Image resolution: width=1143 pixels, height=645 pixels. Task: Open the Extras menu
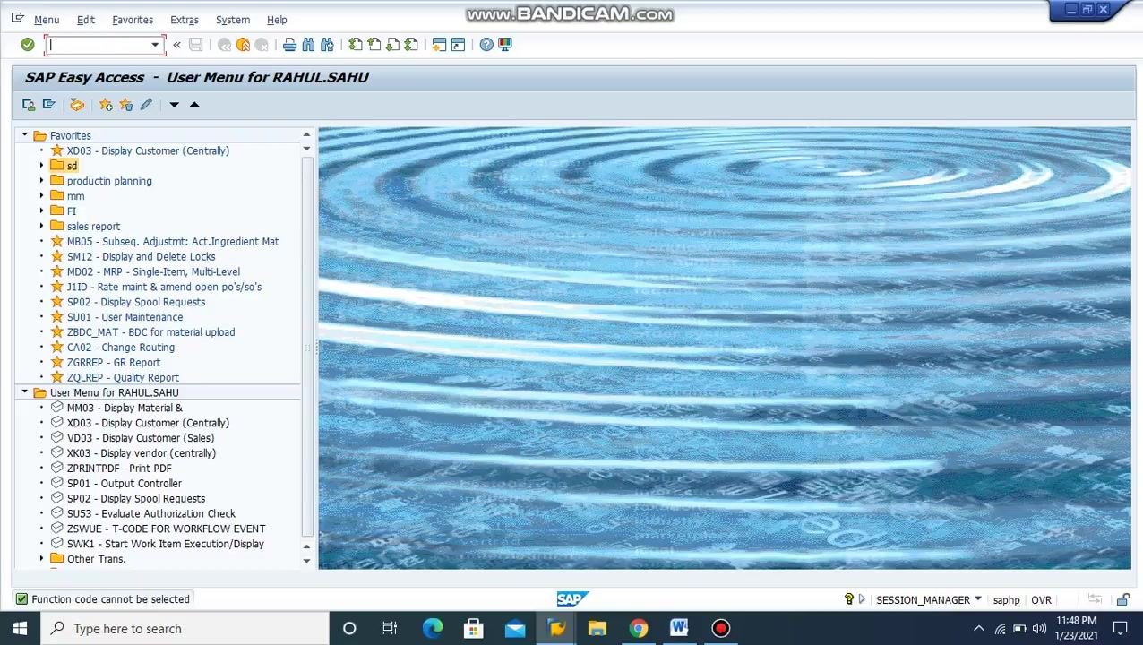pos(185,20)
